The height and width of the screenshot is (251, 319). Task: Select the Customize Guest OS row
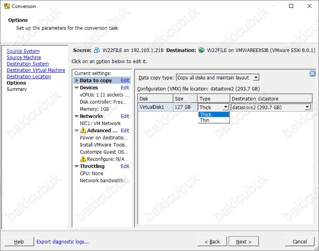[104, 152]
